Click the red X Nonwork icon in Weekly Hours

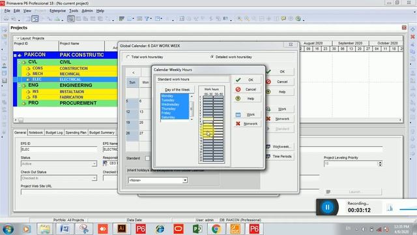pyautogui.click(x=238, y=123)
